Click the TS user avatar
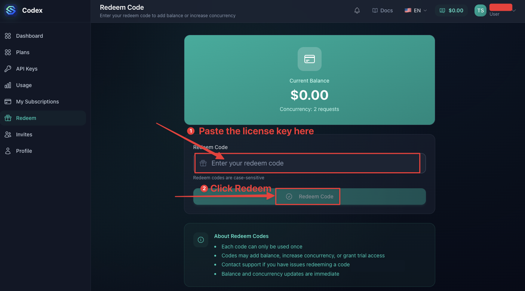Viewport: 525px width, 291px height. point(481,10)
